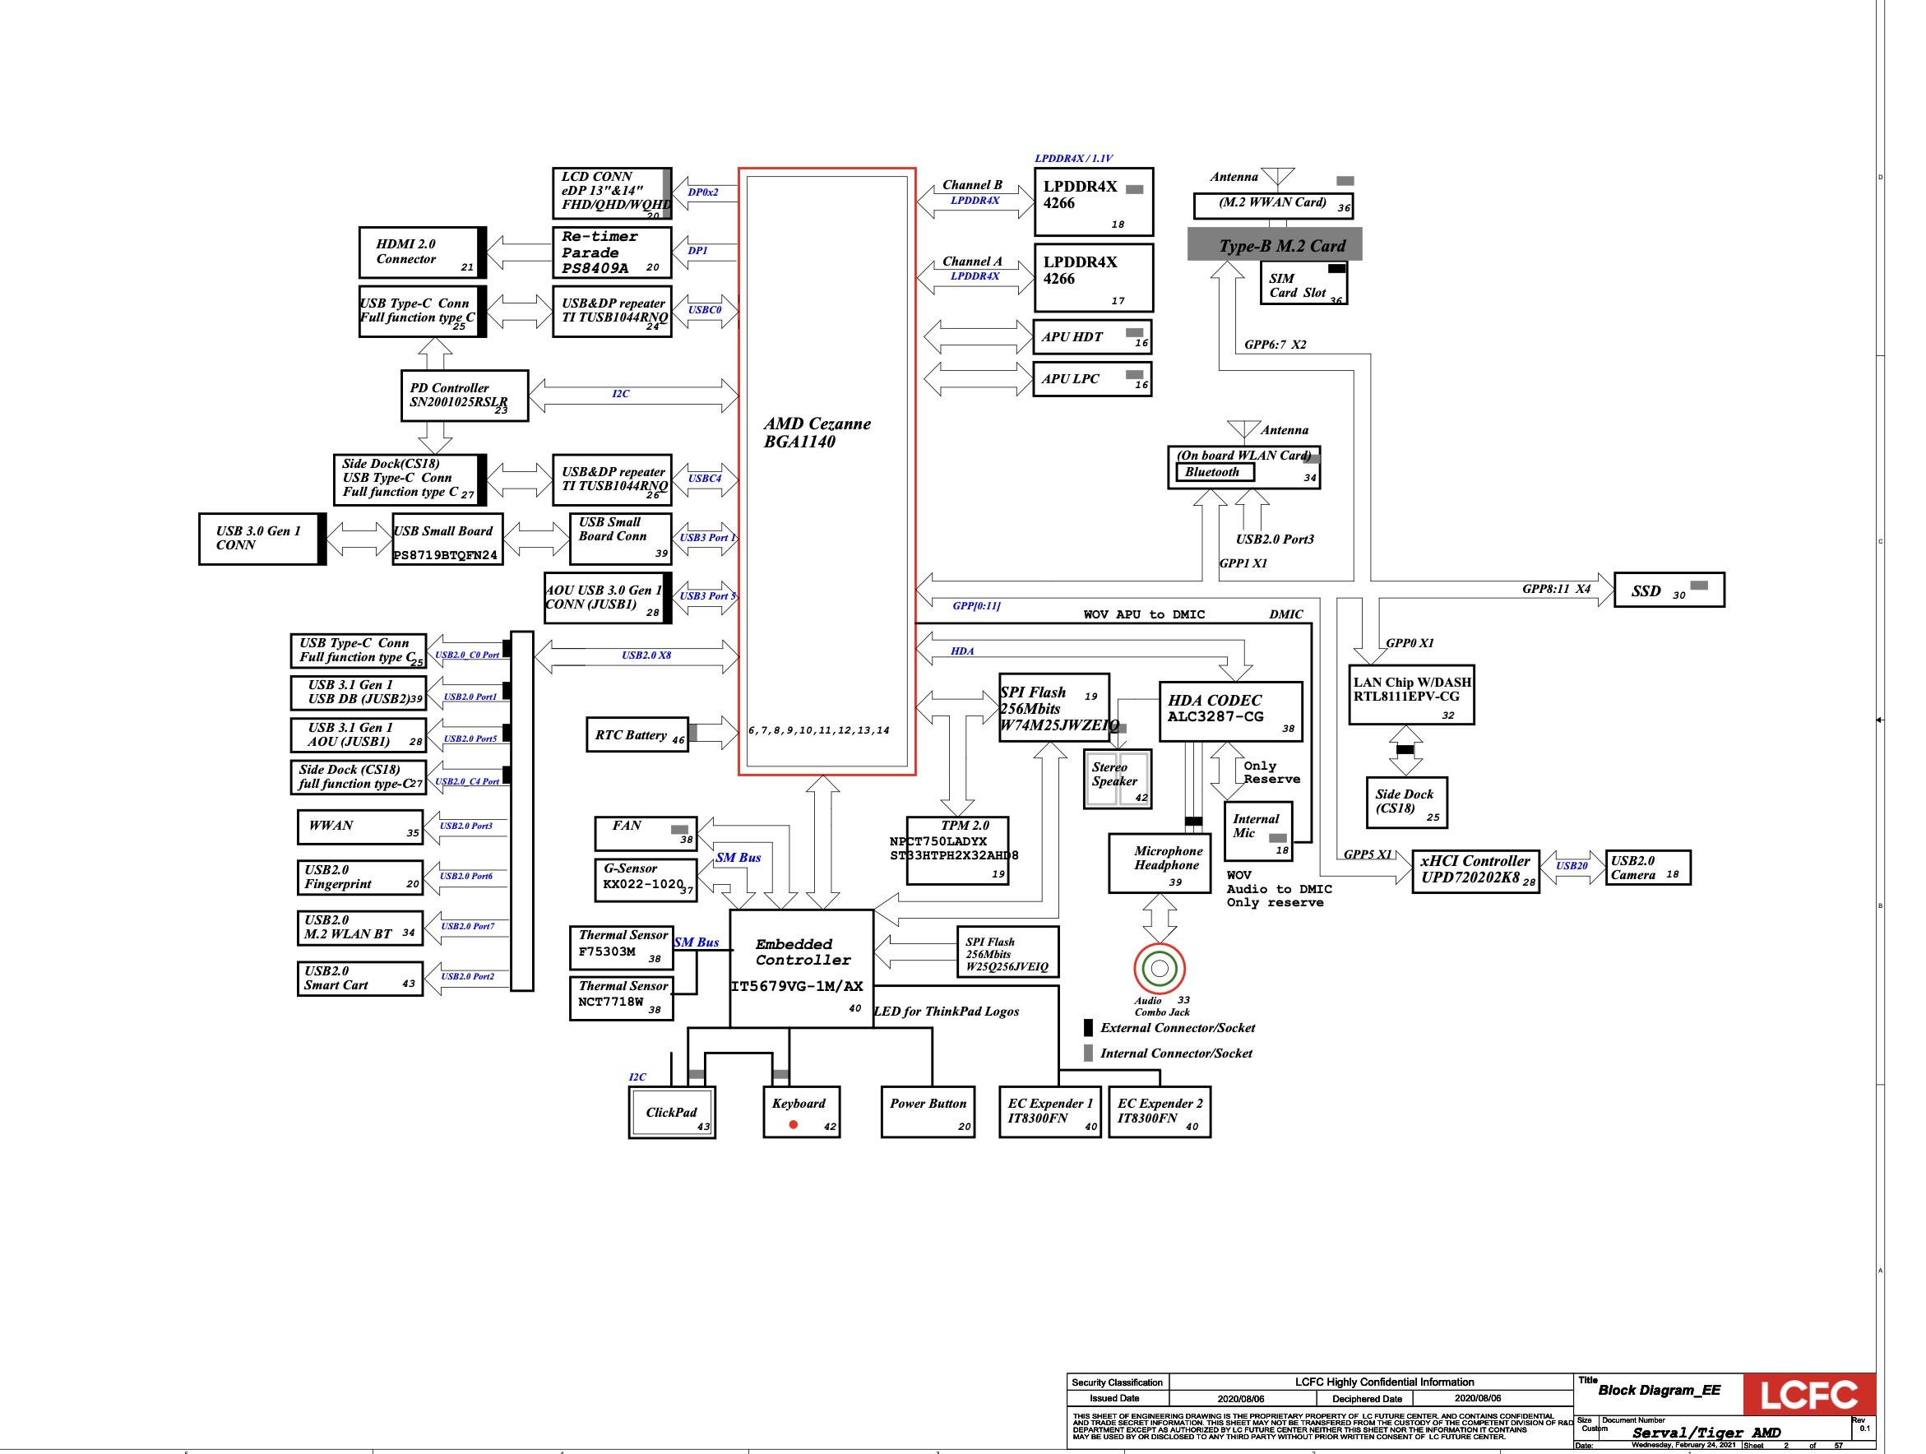1926x1454 pixels.
Task: Click the blue USB2.0 X8 bus label
Action: 646,655
